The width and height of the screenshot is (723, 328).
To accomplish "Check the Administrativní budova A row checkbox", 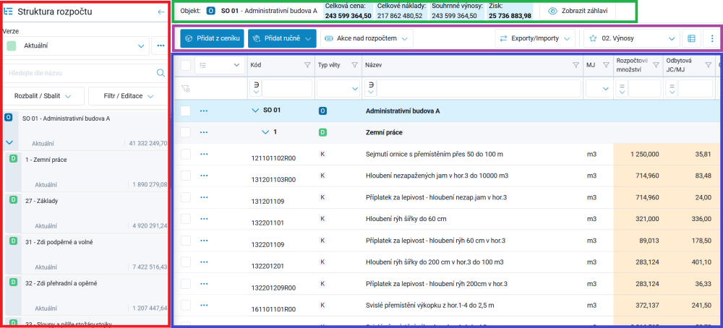I will tap(185, 111).
